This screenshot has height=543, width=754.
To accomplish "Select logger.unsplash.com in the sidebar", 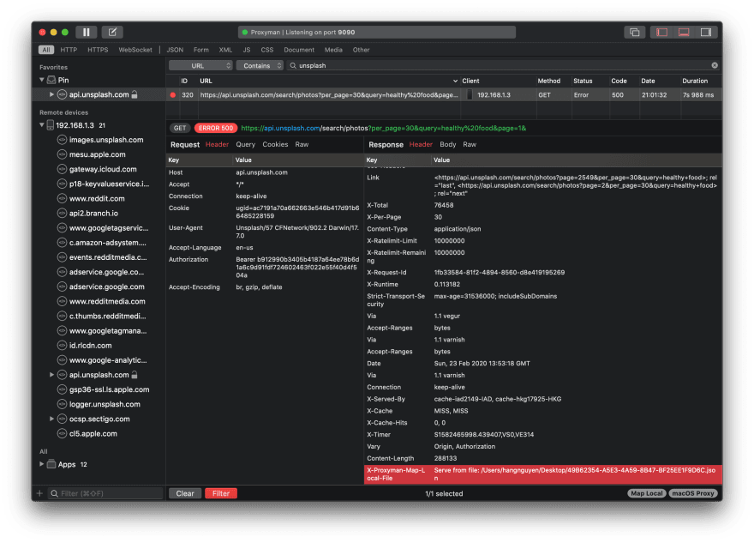I will point(105,404).
